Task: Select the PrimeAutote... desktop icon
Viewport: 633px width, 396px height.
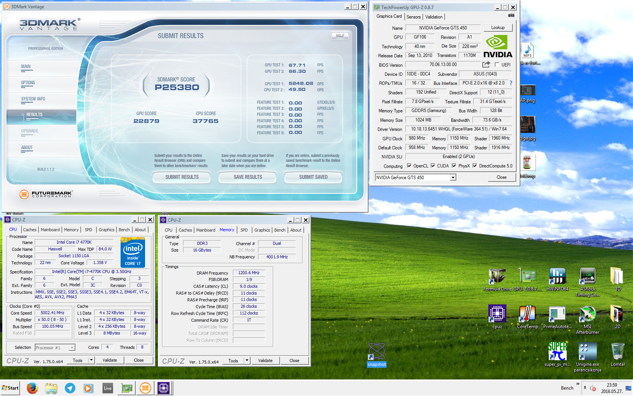Action: coord(557,317)
